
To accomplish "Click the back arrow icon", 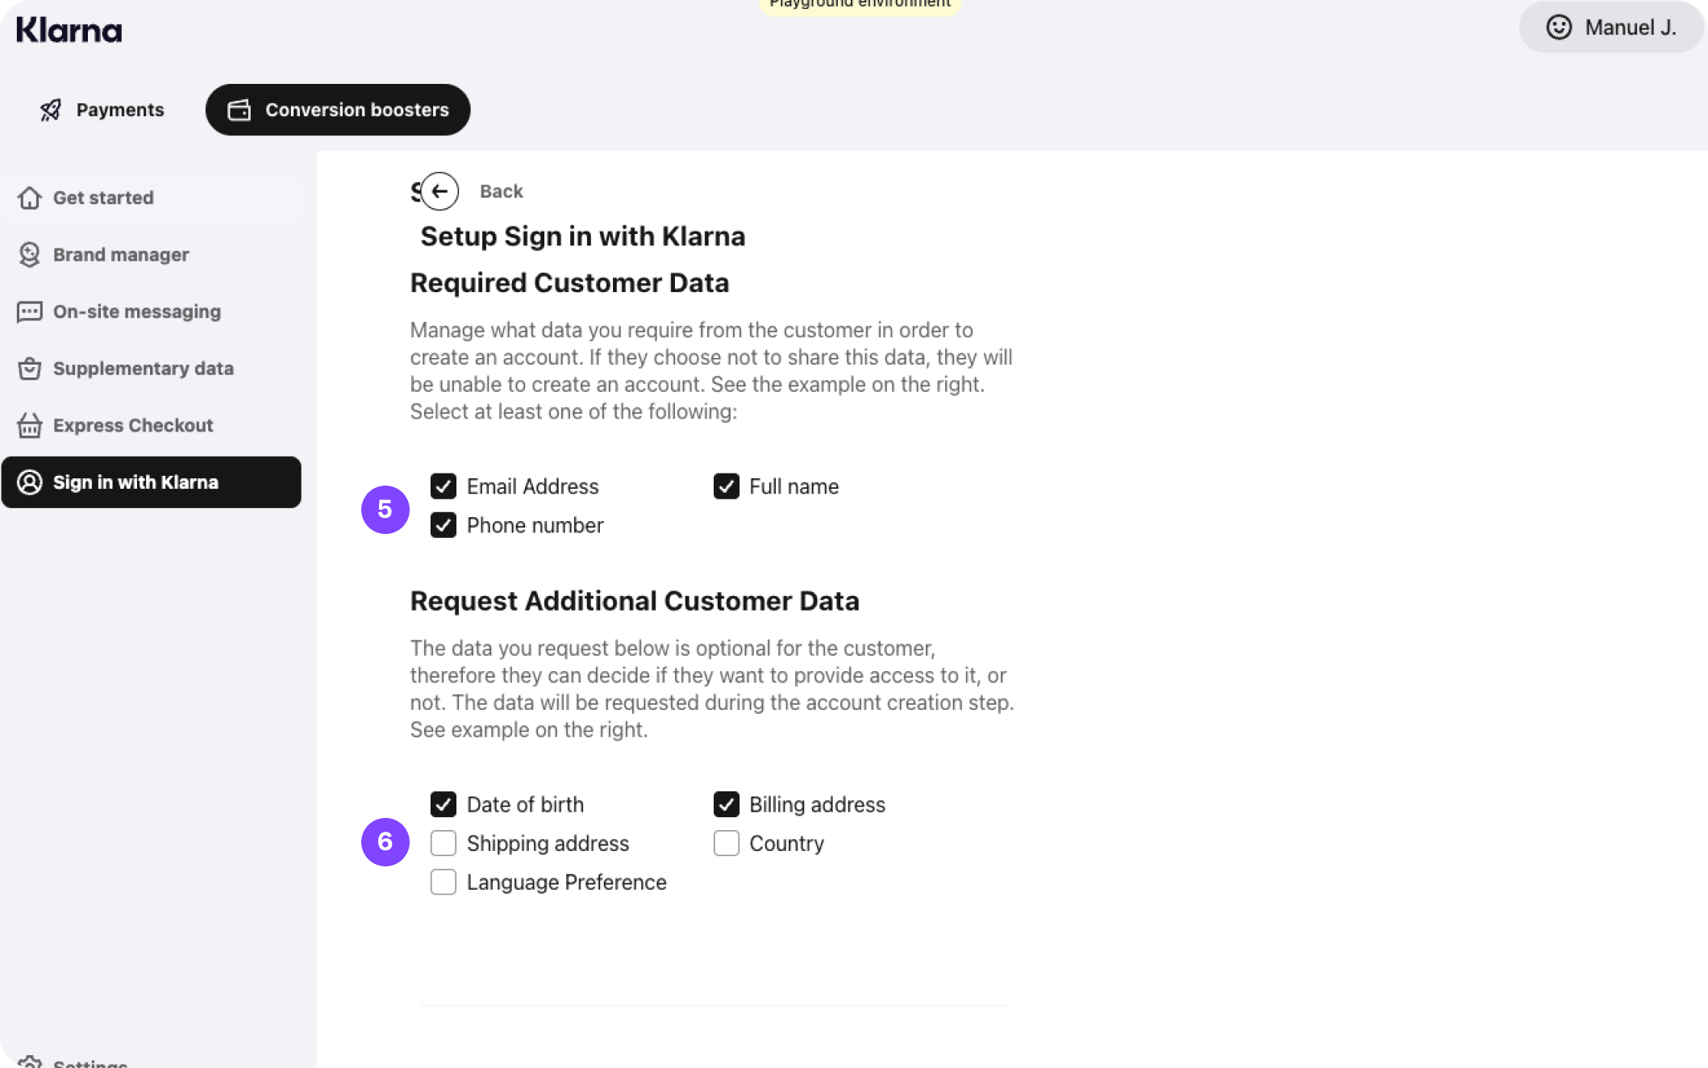I will (439, 191).
